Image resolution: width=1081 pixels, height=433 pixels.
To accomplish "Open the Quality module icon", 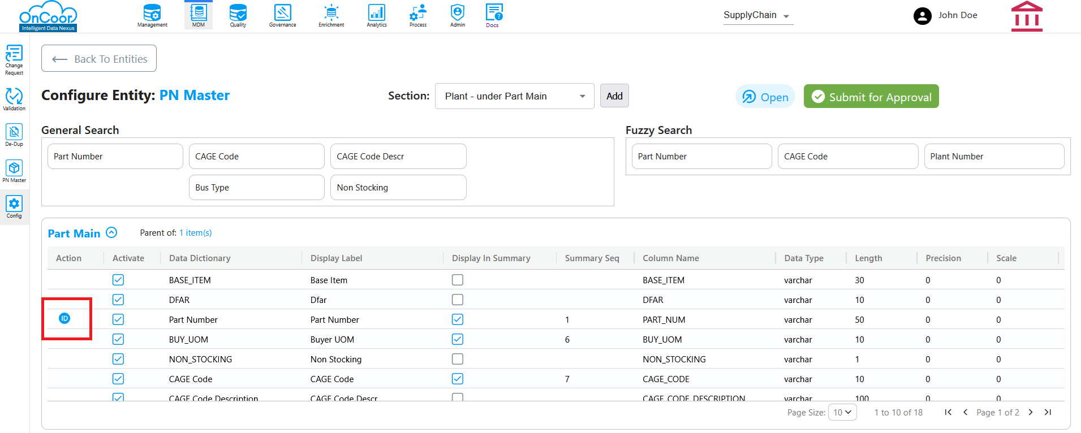I will pos(238,15).
